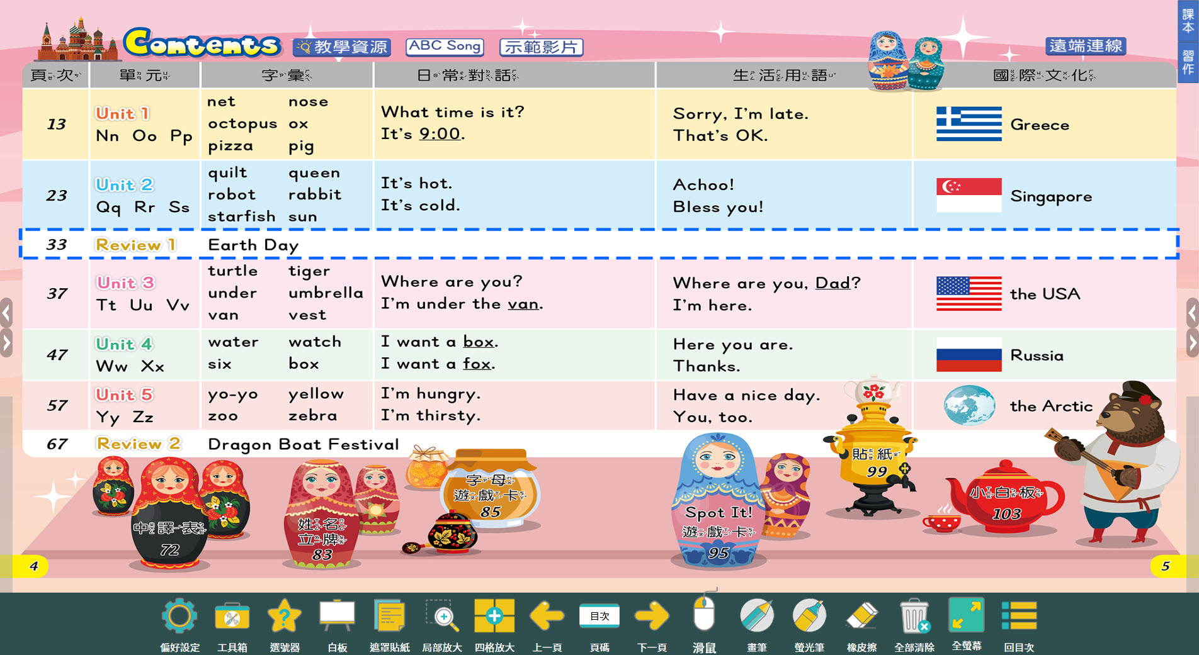This screenshot has width=1199, height=655.
Task: Open 字母遊戲卡 honey jar page 85
Action: click(491, 488)
